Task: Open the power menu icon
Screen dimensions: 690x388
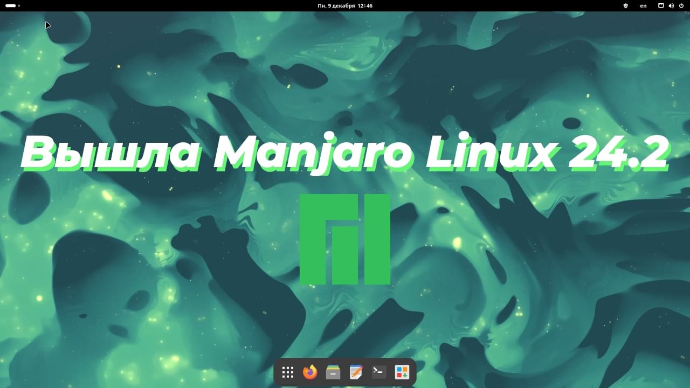Action: point(681,6)
